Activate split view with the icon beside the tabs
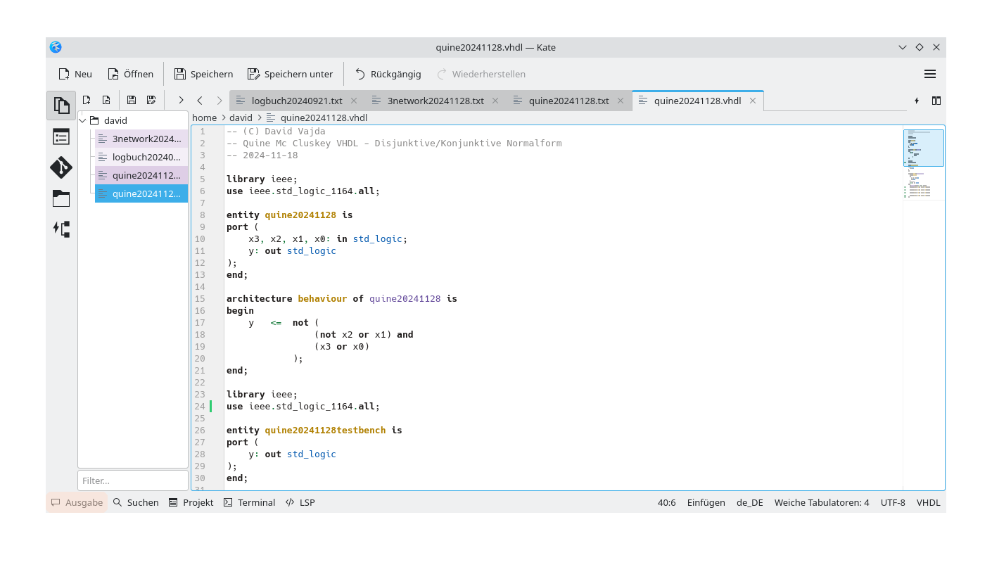The height and width of the screenshot is (567, 992). (x=936, y=101)
